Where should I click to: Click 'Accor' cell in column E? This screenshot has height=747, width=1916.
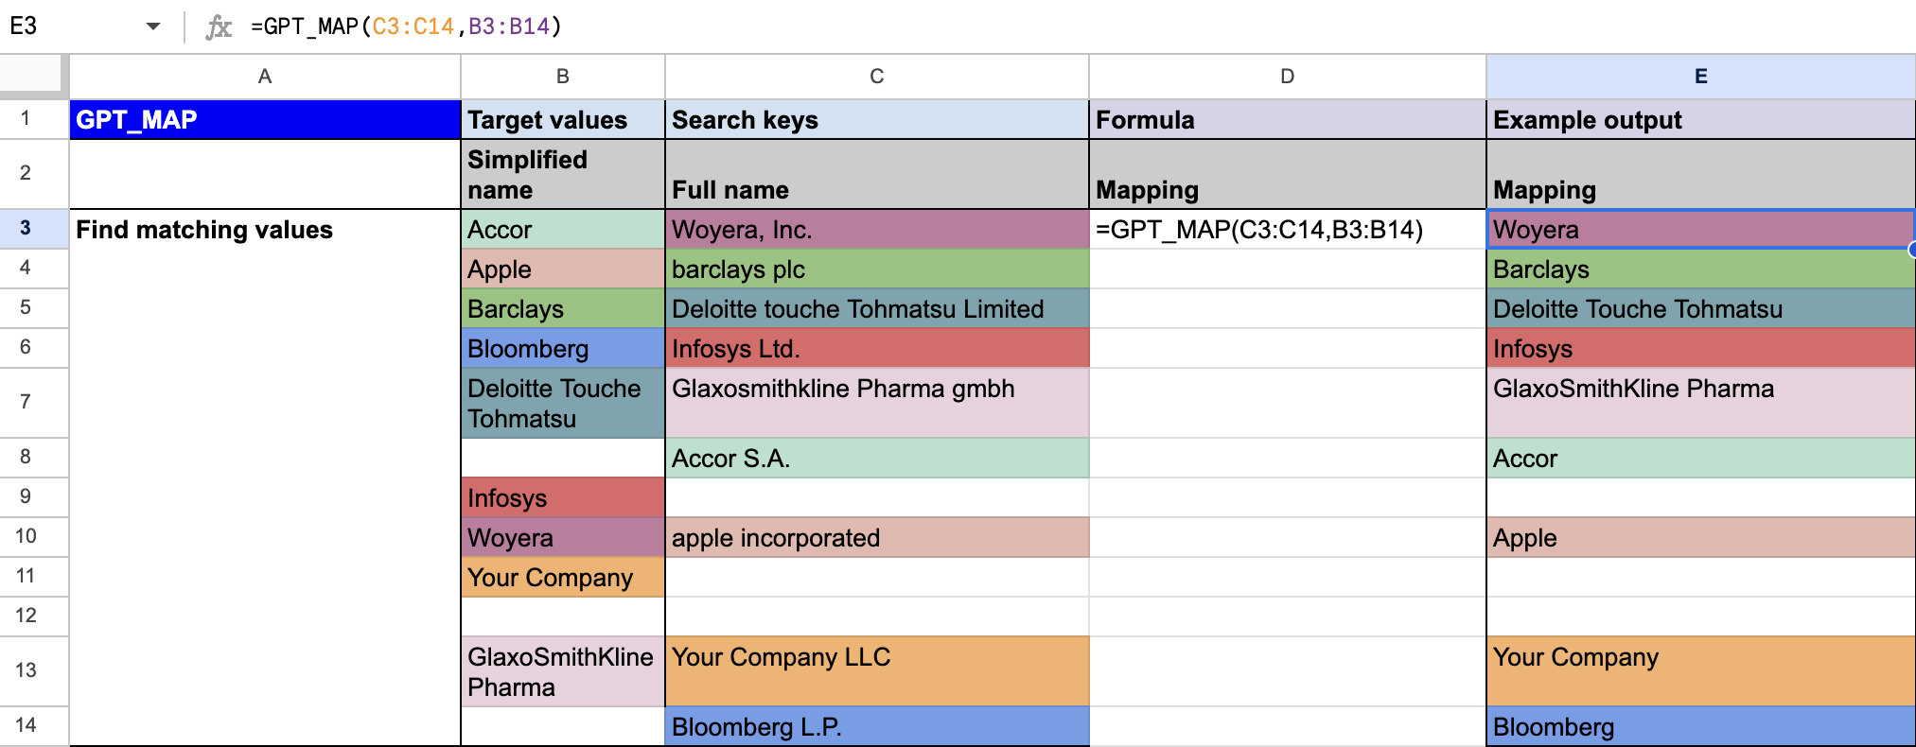[x=1701, y=459]
